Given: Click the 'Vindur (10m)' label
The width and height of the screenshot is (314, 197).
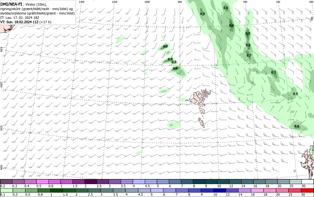Looking at the screenshot, I should tap(36, 4).
